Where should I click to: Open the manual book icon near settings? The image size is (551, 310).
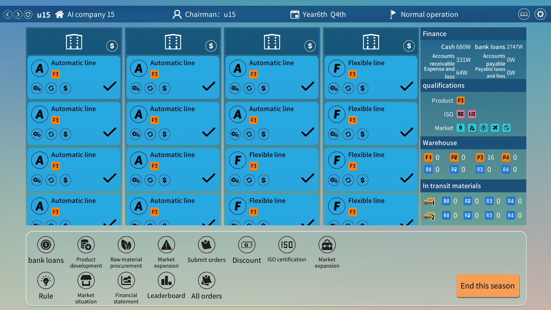click(524, 14)
